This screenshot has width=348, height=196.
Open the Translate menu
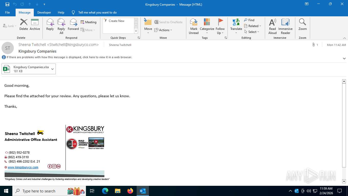(x=236, y=26)
